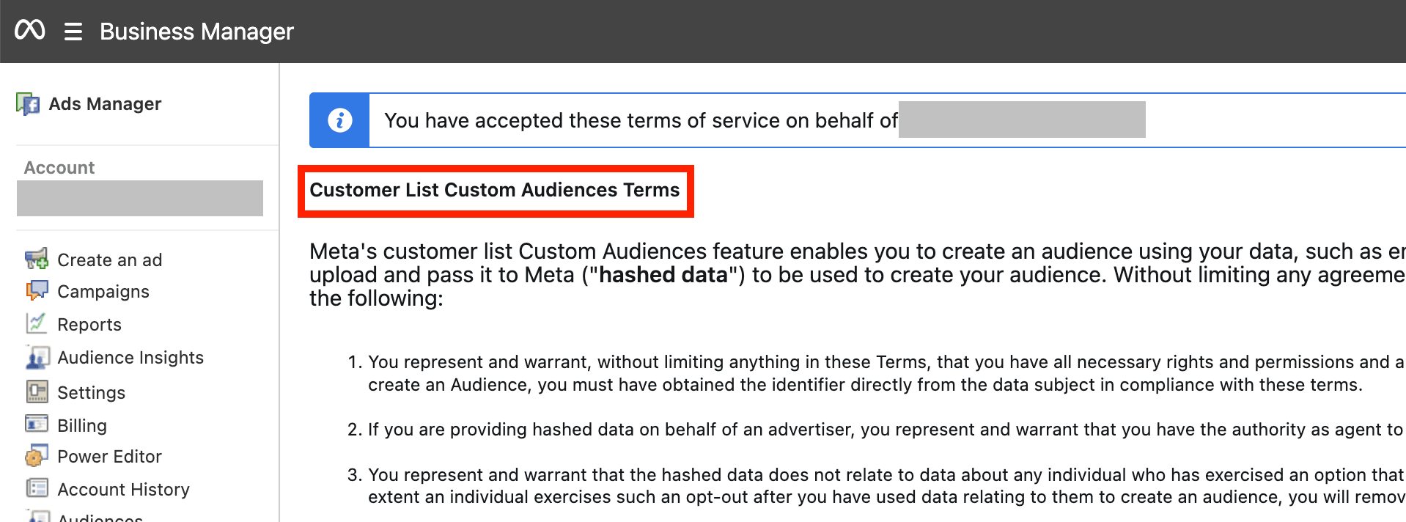This screenshot has width=1406, height=522.
Task: Click the Ads Manager heading text
Action: pyautogui.click(x=105, y=104)
